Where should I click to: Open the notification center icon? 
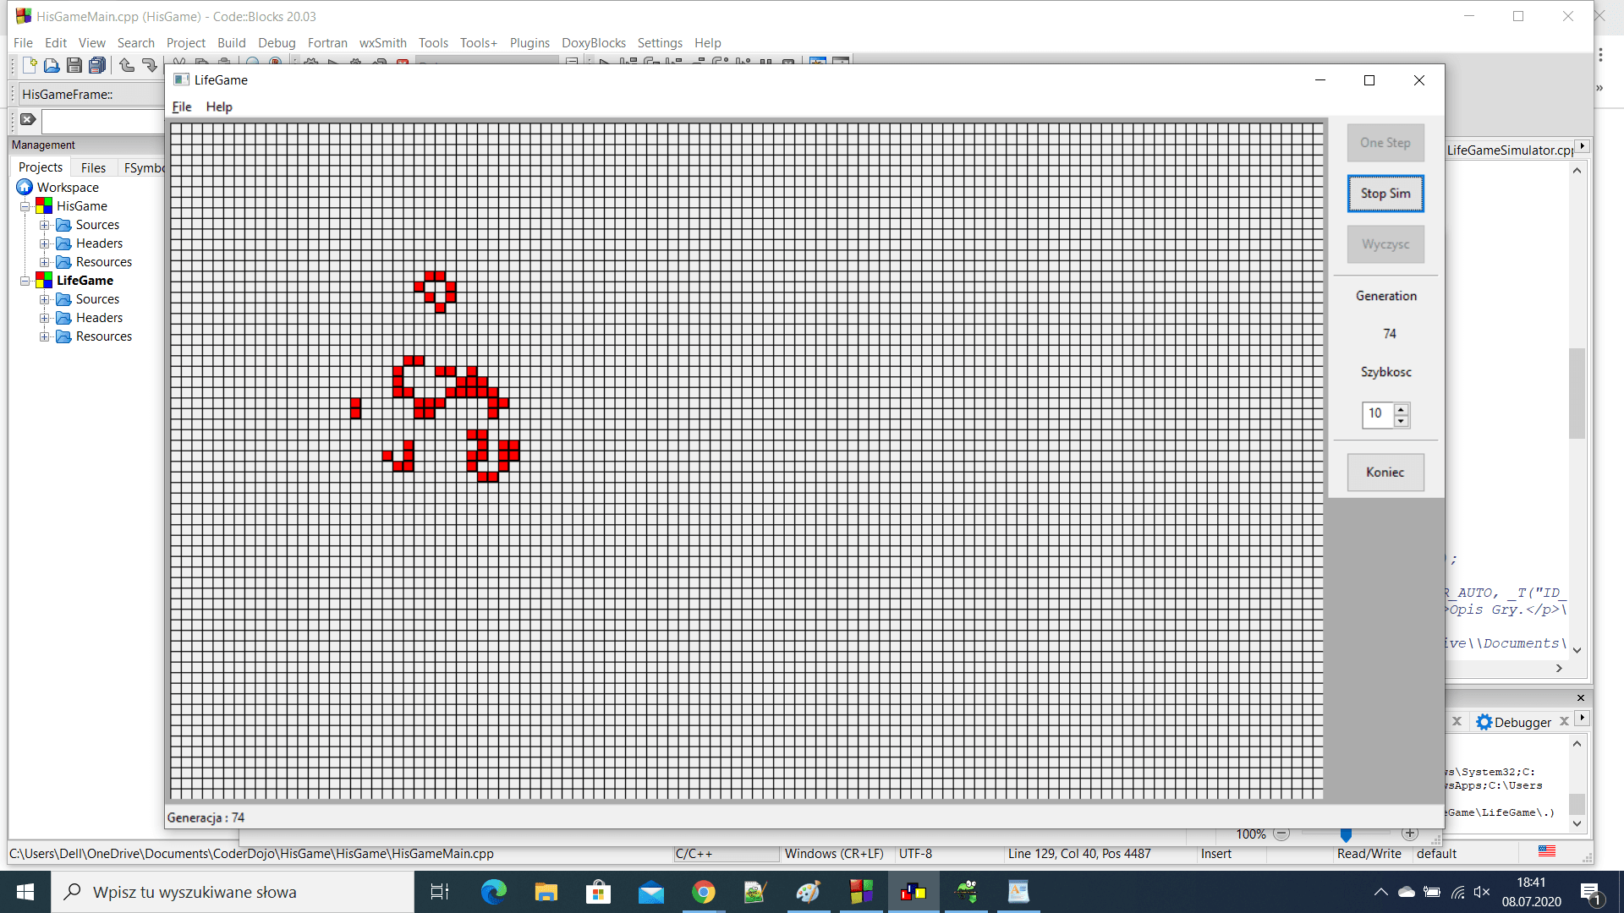(1590, 893)
